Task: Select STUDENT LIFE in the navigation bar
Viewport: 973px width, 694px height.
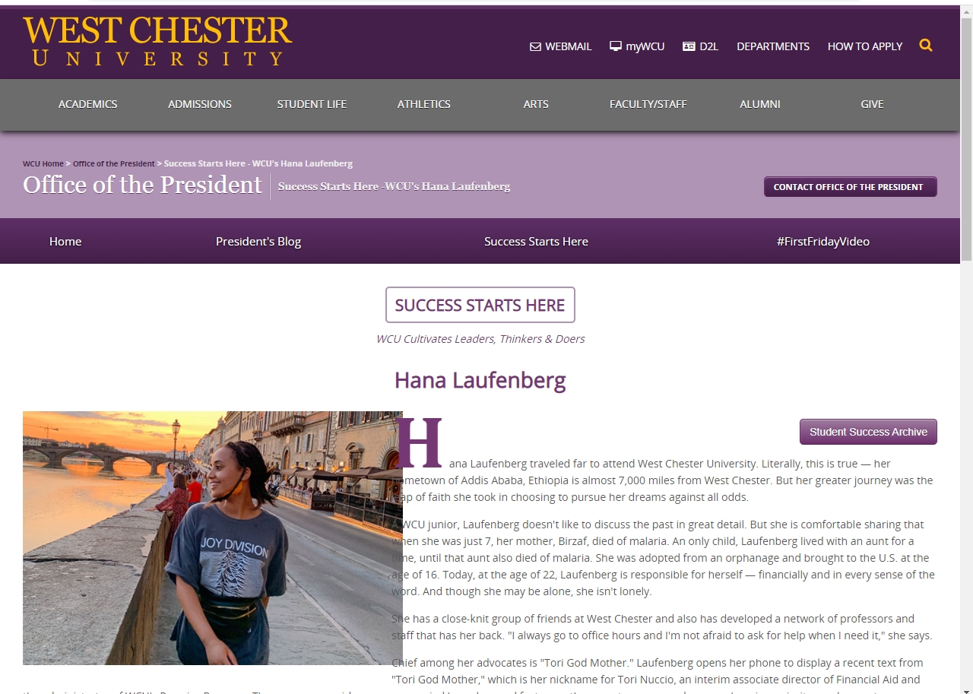Action: tap(312, 104)
